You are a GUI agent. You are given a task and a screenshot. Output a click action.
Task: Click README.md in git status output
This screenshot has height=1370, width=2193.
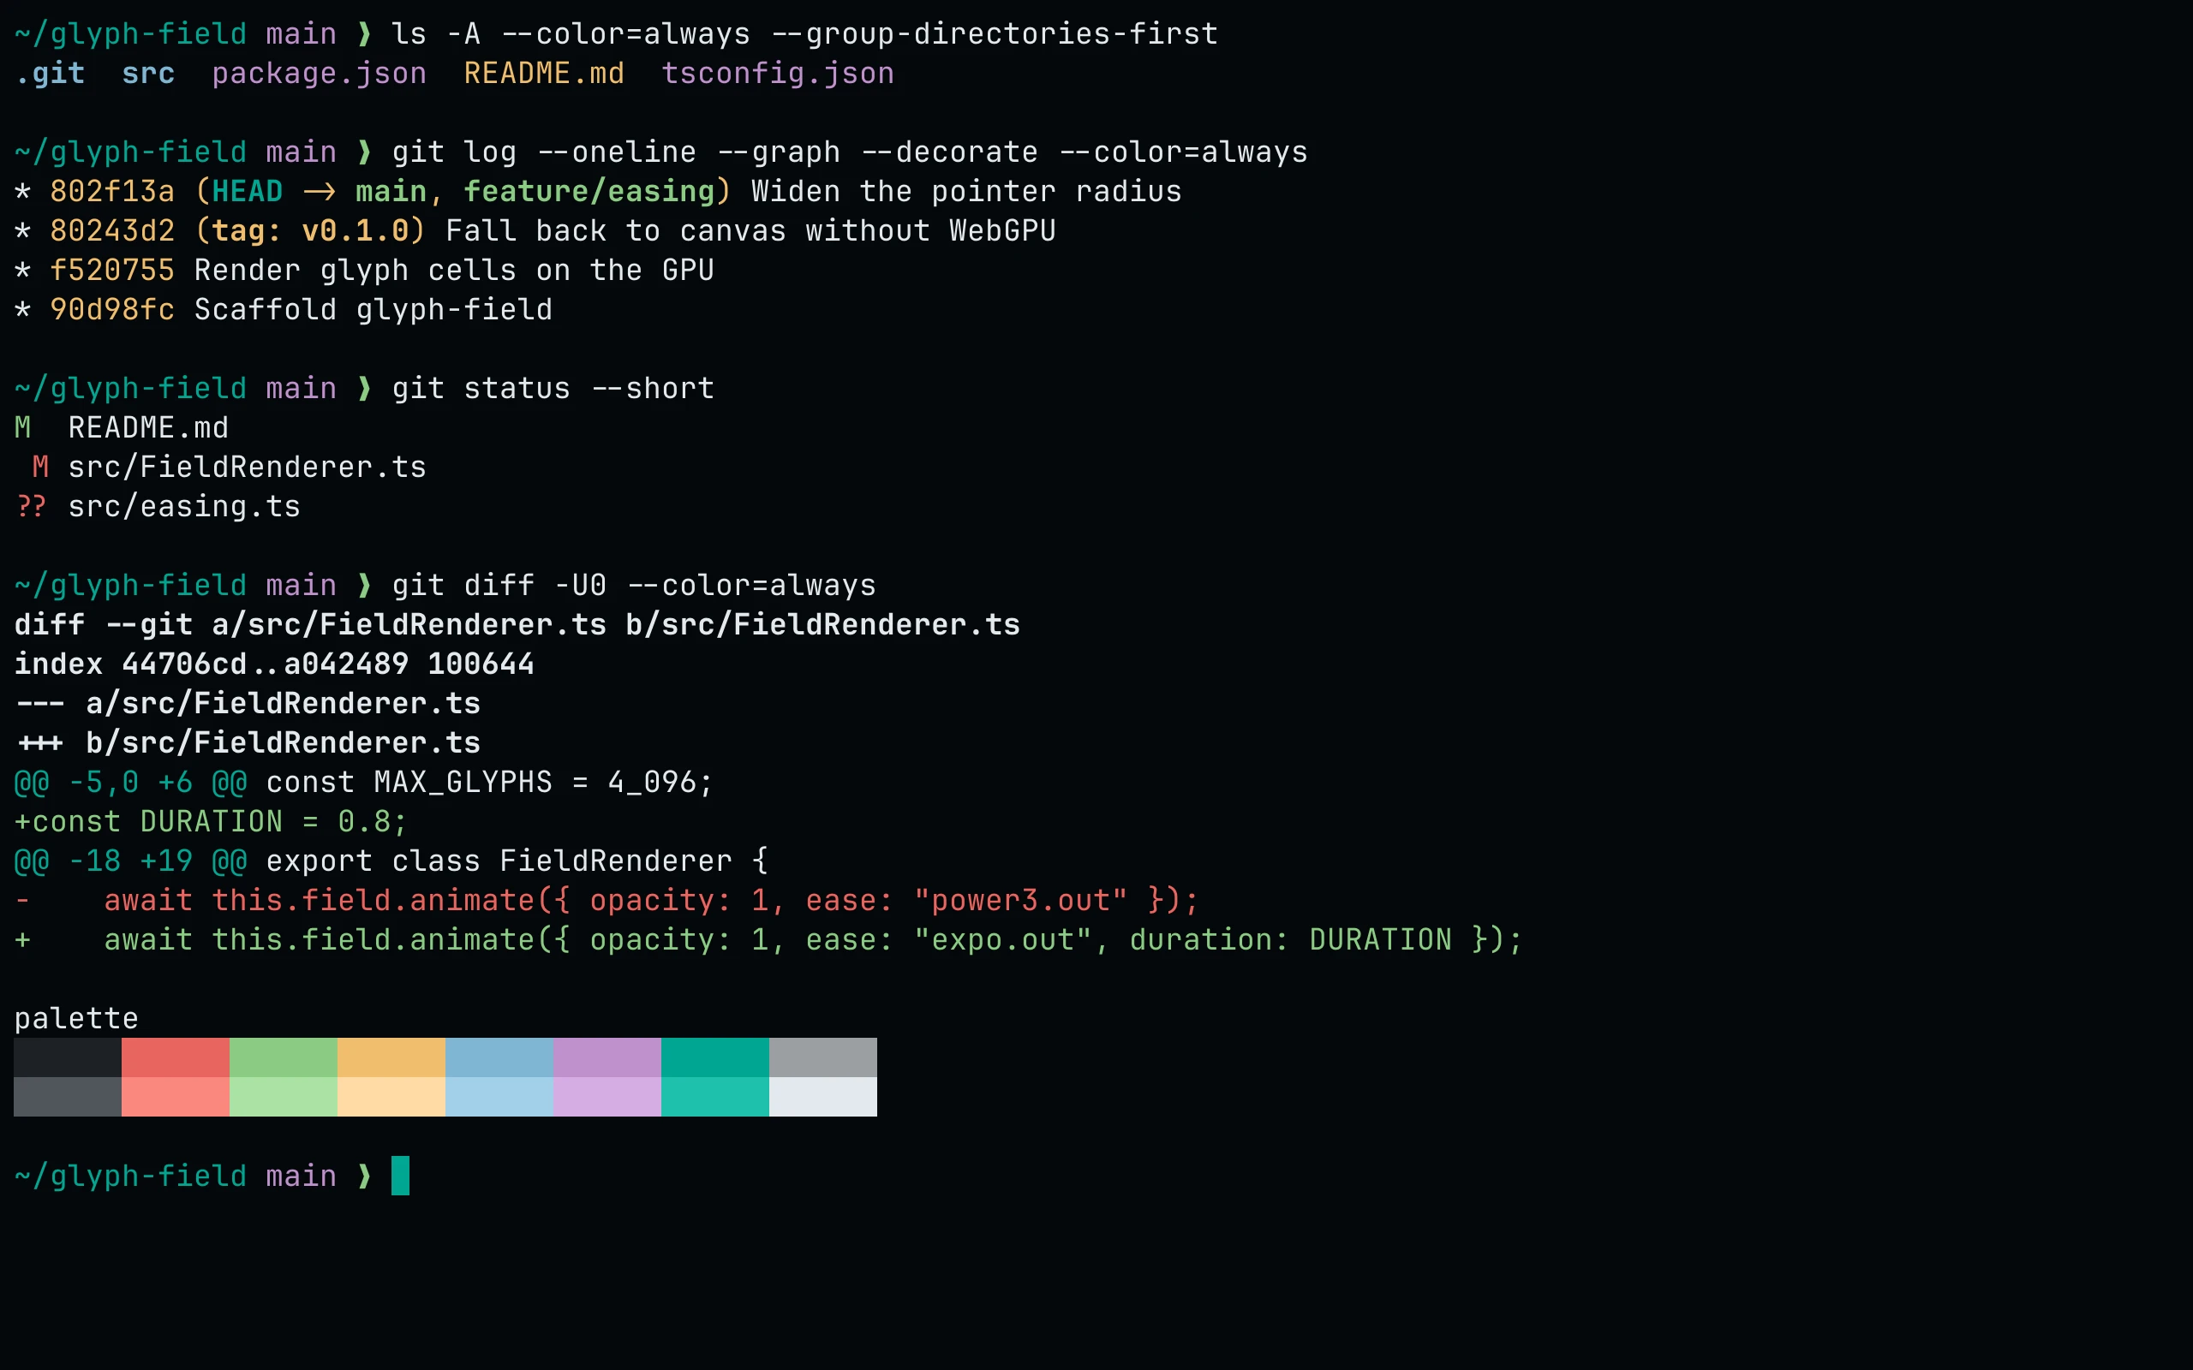[148, 427]
